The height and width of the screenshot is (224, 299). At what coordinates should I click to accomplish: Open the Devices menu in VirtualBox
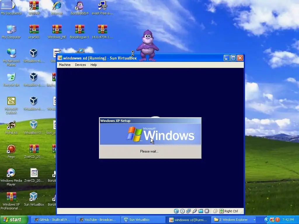(x=81, y=65)
